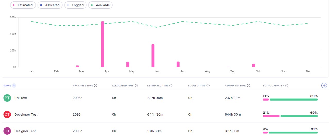Click the red DT avatar for Developer Test
Screen dimensions: 330x139
coord(7,115)
